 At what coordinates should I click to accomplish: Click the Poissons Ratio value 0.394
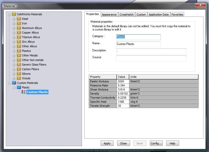(x=123, y=85)
